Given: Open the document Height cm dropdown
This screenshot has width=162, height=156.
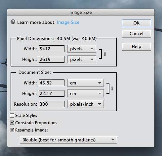Looking at the screenshot, I should click(x=86, y=93).
